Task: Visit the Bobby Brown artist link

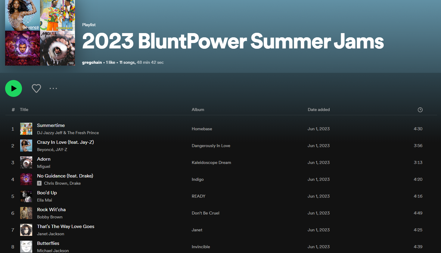Action: point(50,217)
